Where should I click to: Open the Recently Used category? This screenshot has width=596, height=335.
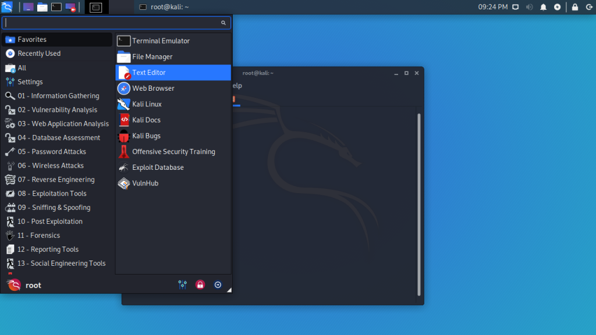click(x=57, y=54)
